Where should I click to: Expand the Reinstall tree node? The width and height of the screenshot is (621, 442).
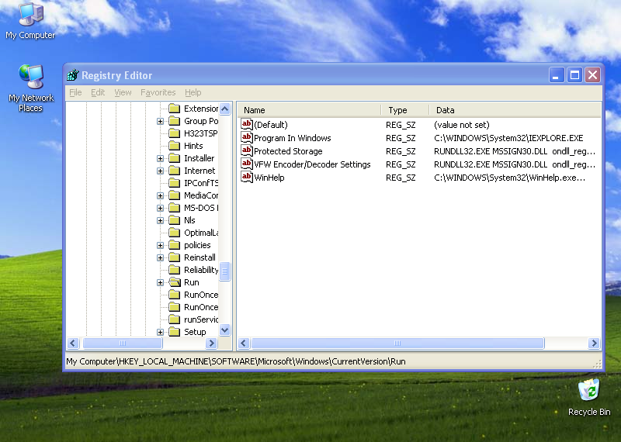[160, 257]
